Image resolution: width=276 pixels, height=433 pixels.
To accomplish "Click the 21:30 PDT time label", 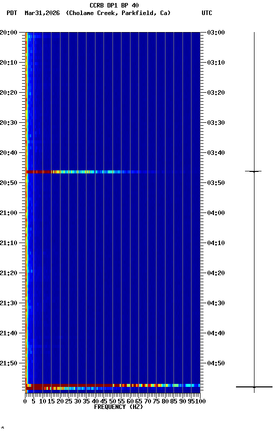I will [8, 303].
